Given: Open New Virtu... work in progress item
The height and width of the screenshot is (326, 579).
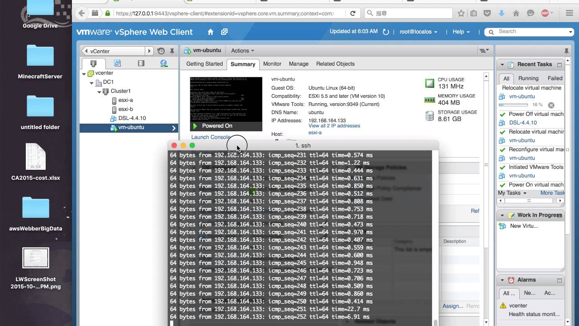Looking at the screenshot, I should pos(524,226).
